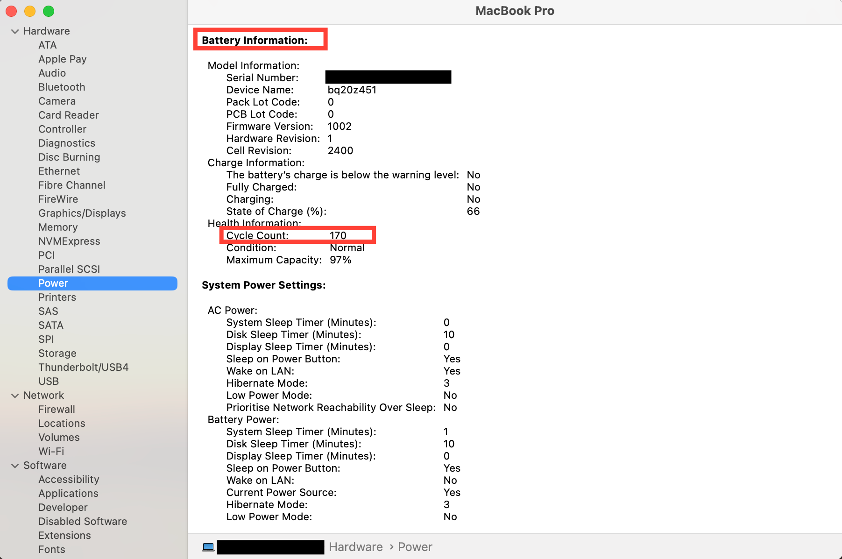Select SAS in the sidebar
The height and width of the screenshot is (559, 842).
click(x=48, y=311)
